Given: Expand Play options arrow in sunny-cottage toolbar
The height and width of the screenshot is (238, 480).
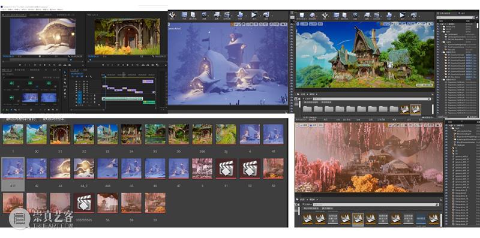Looking at the screenshot, I should 409,16.
